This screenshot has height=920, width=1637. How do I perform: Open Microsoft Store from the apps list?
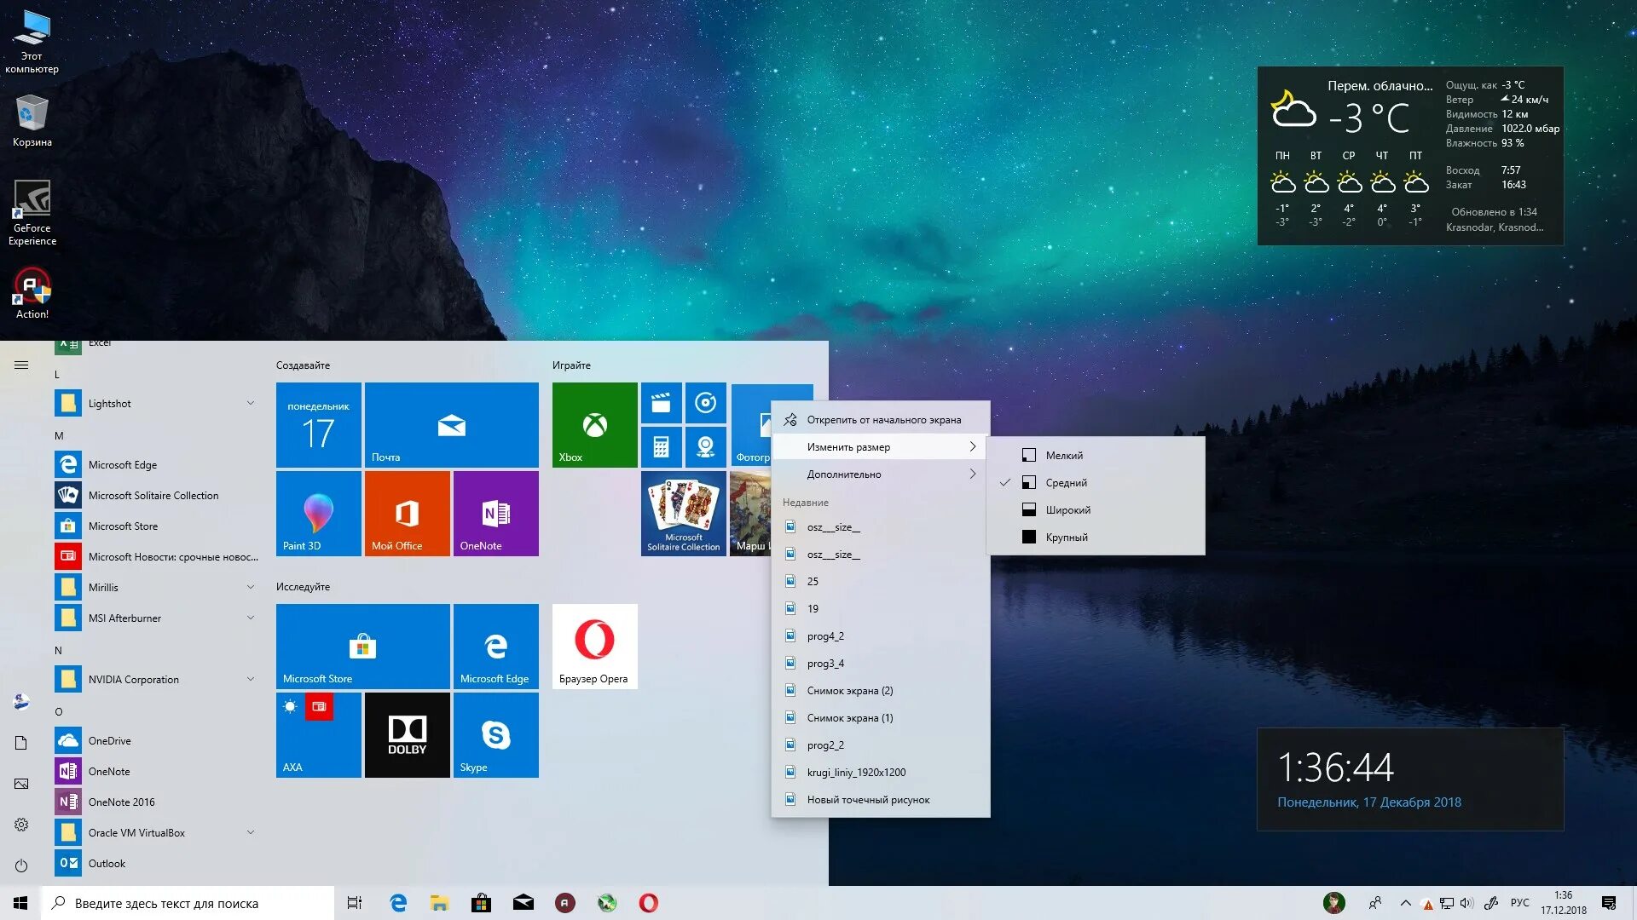[x=123, y=526]
